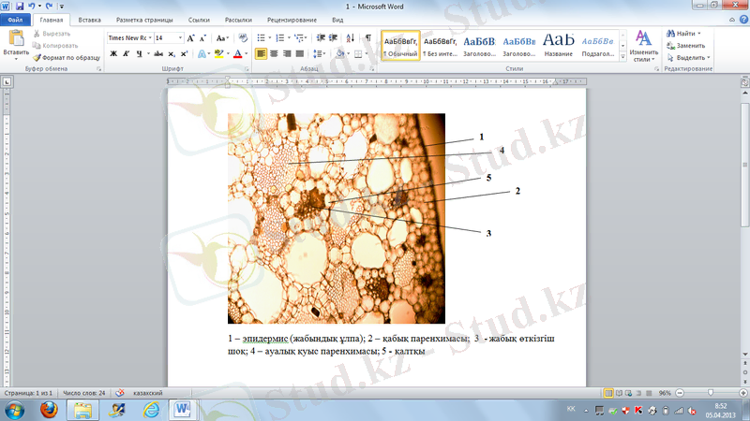Open Firefox from the Windows taskbar
Screen dimensions: 750x421
coord(49,410)
